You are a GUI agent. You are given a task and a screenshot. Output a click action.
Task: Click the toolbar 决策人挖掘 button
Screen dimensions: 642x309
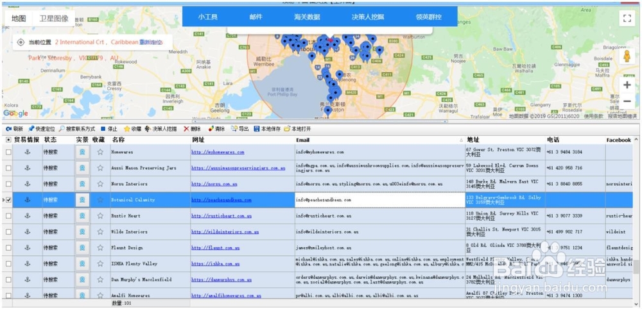[161, 129]
